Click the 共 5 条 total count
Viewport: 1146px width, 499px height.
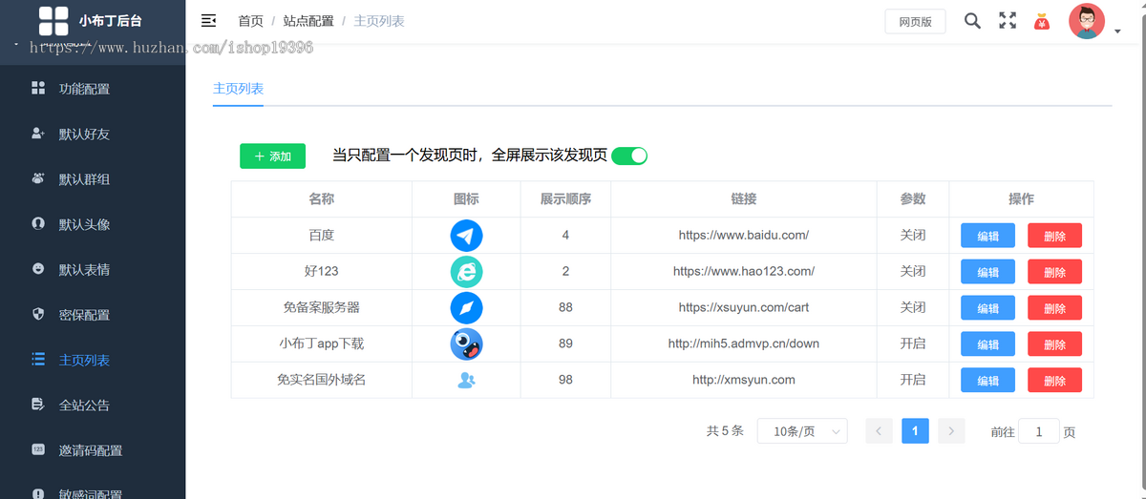coord(725,431)
